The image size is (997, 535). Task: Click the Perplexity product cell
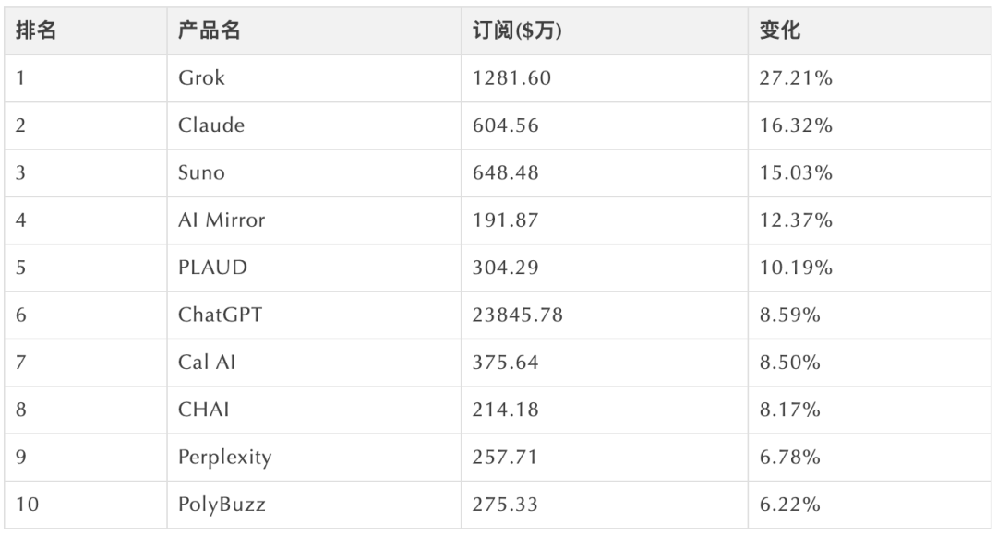coord(224,458)
